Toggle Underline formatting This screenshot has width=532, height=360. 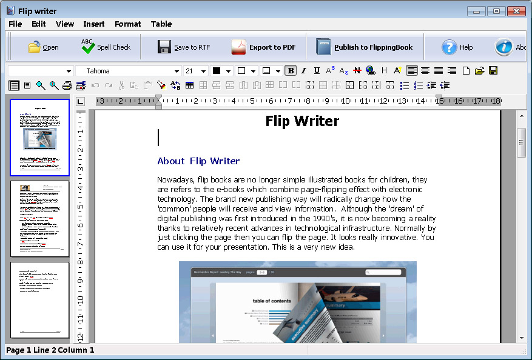coord(317,70)
